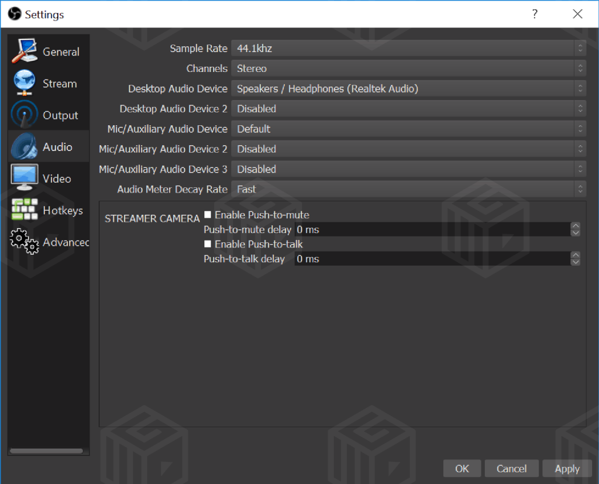
Task: Click the Stream globe icon
Action: coord(25,82)
